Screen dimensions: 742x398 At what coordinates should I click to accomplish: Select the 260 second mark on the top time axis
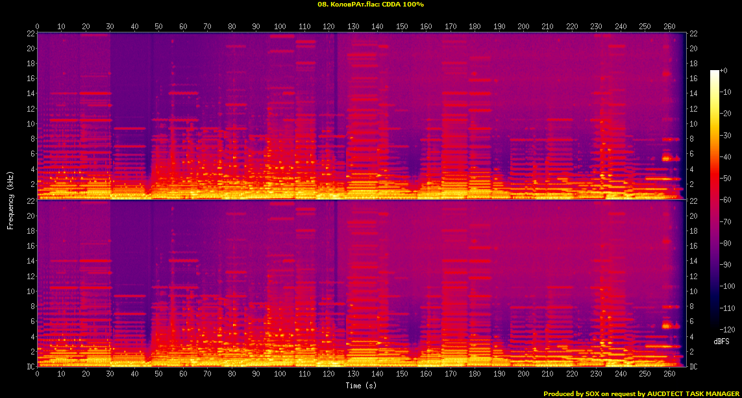tap(669, 27)
